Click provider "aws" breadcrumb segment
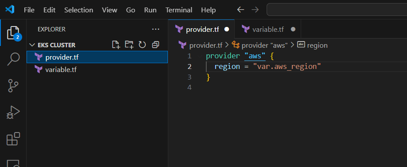Screen dimensions: 407x167 tap(264, 46)
